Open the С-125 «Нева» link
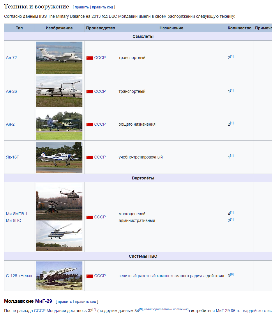This screenshot has height=317, width=272. (19, 276)
